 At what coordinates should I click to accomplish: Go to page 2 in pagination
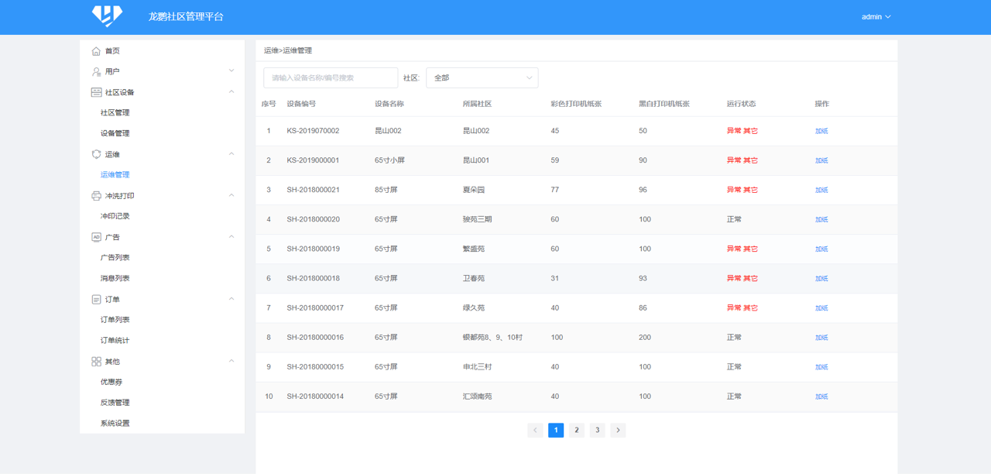point(577,430)
